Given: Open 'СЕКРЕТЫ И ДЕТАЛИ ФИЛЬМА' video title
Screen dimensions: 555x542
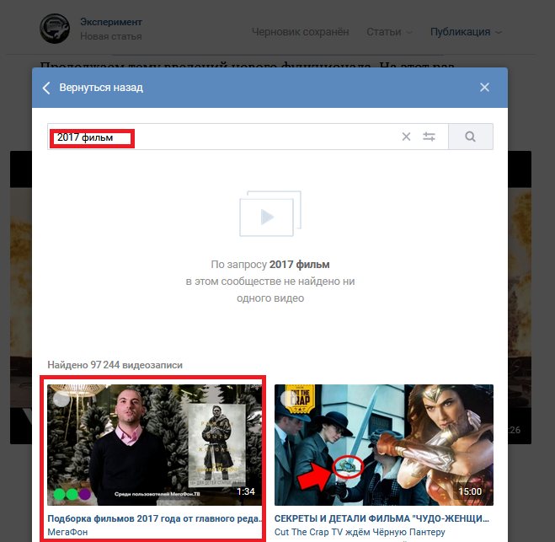Looking at the screenshot, I should click(382, 518).
